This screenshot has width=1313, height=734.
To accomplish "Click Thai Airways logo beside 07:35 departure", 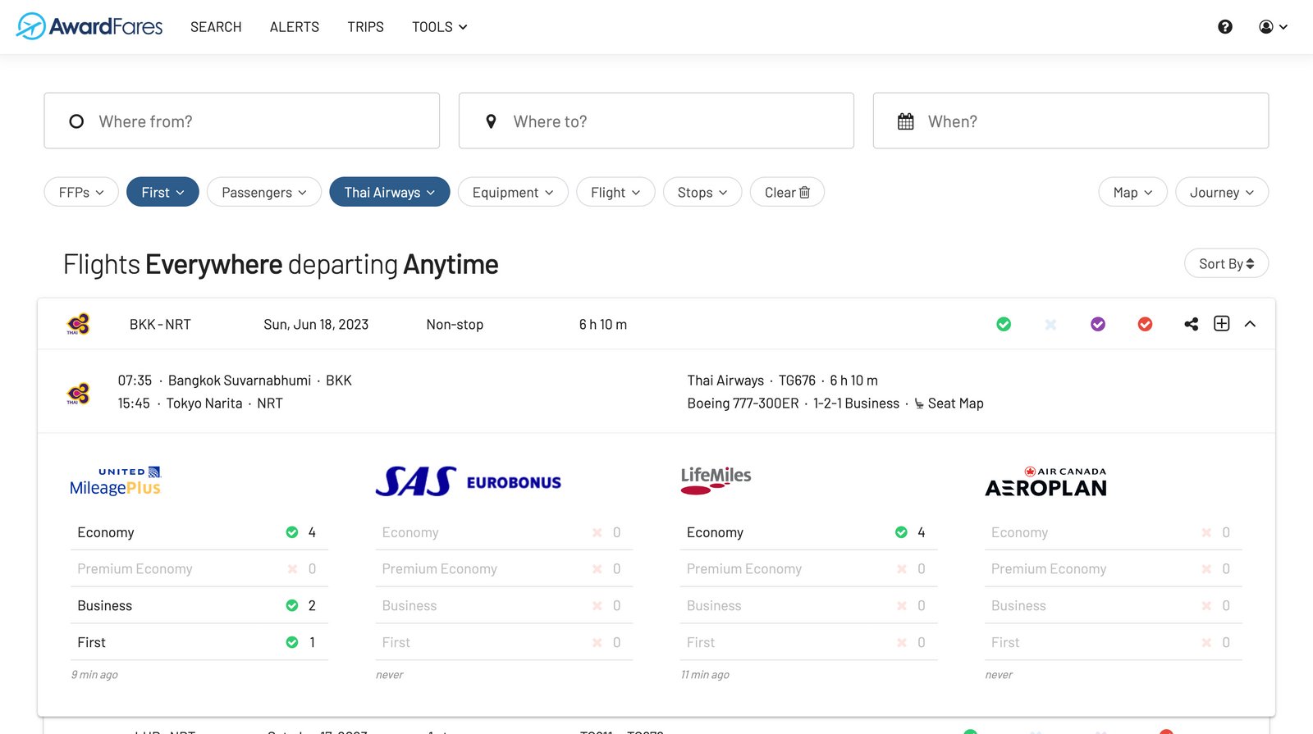I will tap(78, 394).
